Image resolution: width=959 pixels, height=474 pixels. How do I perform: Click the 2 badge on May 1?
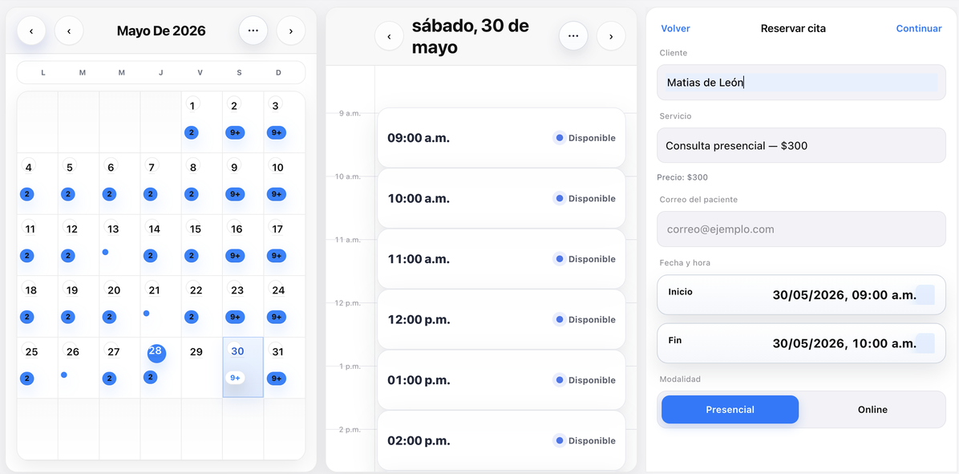point(192,132)
